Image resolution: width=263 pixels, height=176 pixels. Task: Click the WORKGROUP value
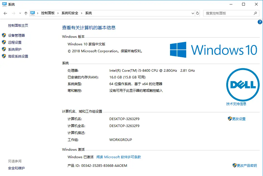tap(121, 140)
